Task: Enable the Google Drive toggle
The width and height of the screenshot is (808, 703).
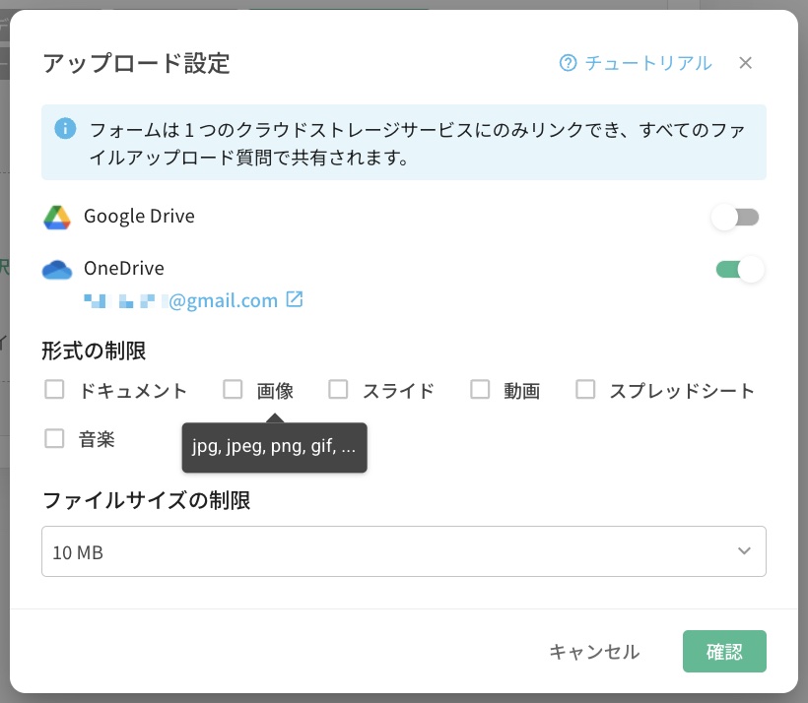Action: click(735, 217)
